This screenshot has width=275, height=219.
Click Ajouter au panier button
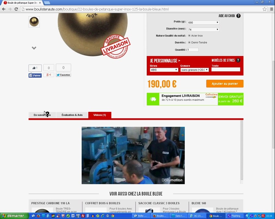click(x=225, y=84)
